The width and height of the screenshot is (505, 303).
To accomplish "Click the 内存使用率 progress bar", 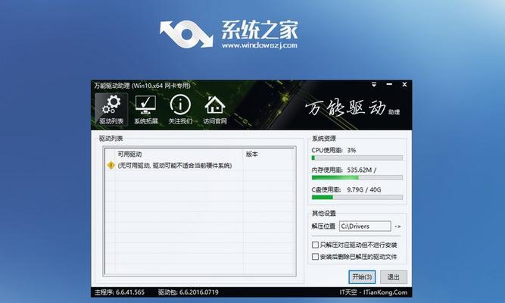I will point(357,177).
